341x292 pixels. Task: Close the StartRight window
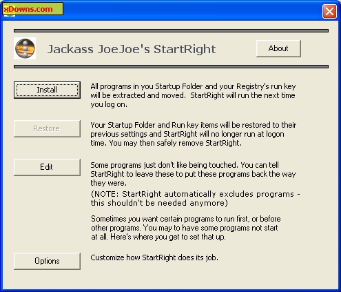click(329, 11)
